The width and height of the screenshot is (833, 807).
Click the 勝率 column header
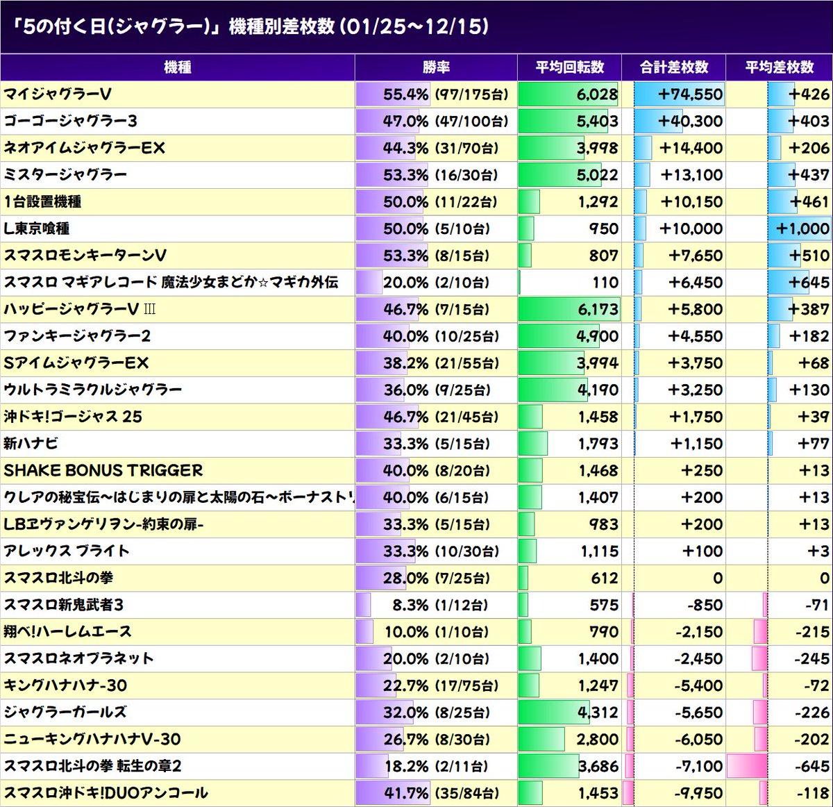point(436,67)
